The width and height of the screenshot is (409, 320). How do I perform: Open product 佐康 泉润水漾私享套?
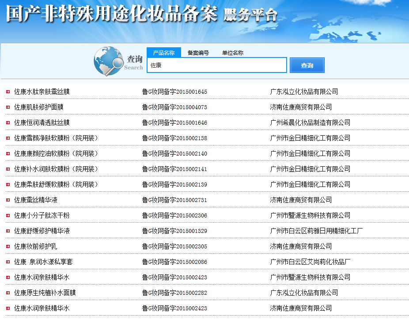click(x=43, y=262)
